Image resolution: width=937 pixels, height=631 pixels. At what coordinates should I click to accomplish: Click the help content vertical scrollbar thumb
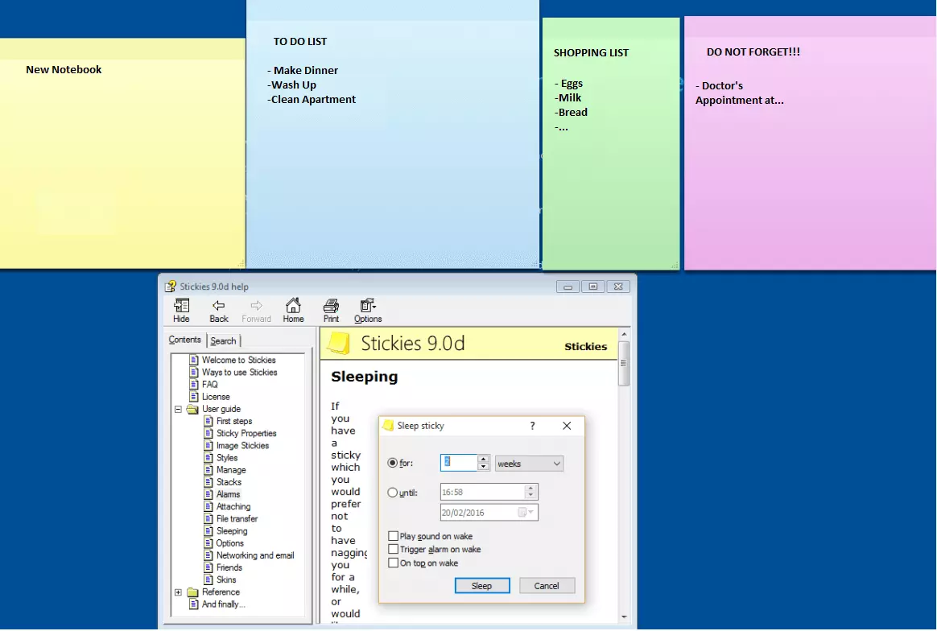click(624, 370)
